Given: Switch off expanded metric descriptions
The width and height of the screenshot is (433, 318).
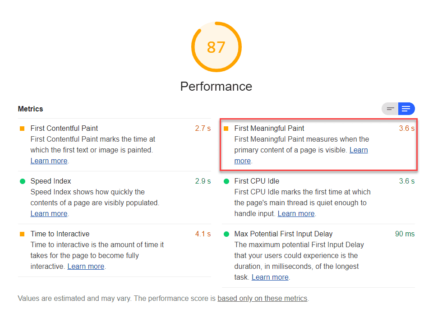Looking at the screenshot, I should (390, 109).
